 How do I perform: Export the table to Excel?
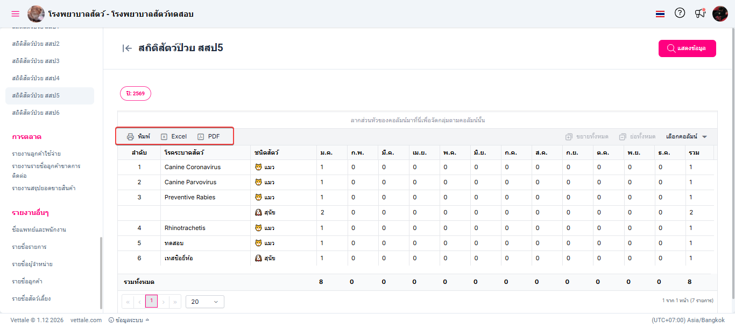click(174, 137)
